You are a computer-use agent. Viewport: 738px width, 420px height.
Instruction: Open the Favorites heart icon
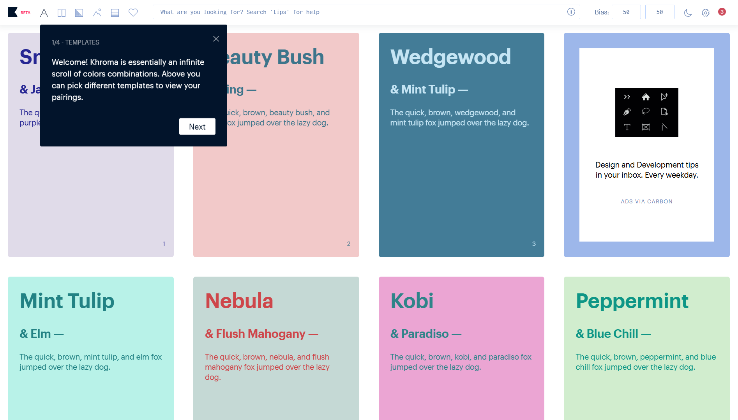pos(133,12)
